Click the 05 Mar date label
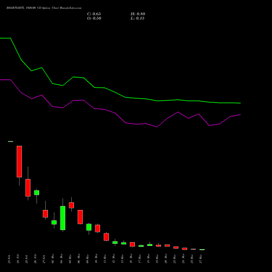Viewport: 272px width, 272px height. (x=70, y=258)
